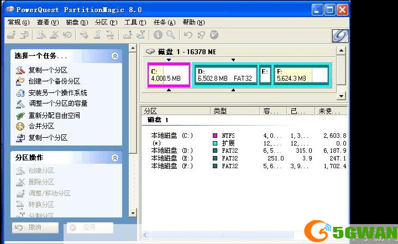Click the Check for errors magnifier icon
Viewport: 398px width, 244px height.
click(x=171, y=34)
